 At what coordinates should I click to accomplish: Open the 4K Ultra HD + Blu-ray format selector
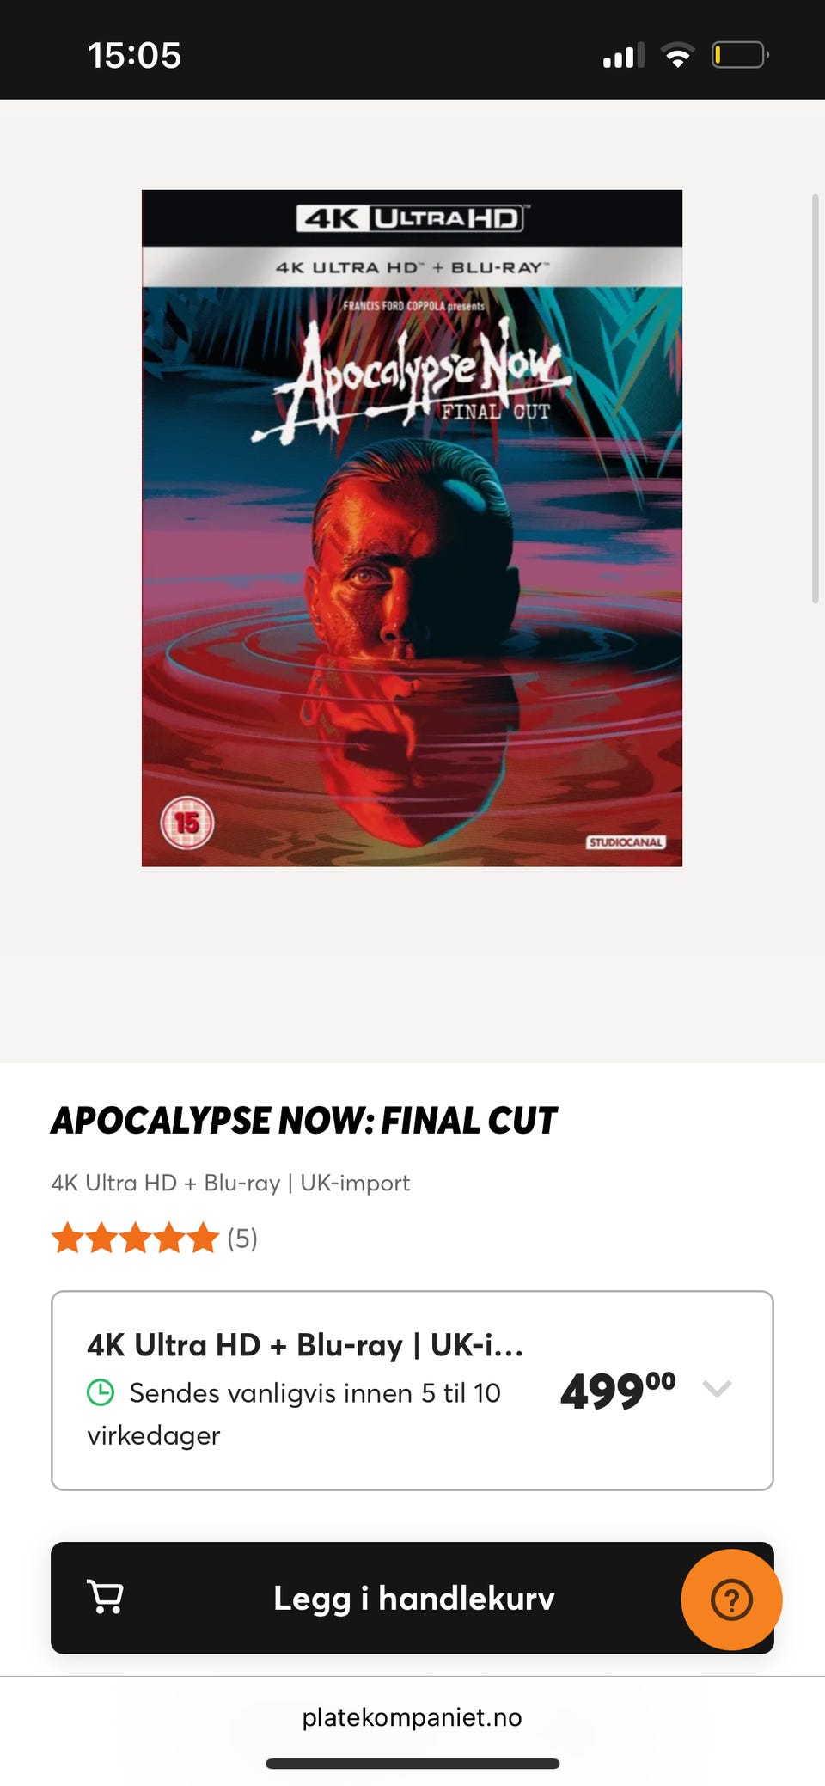click(412, 1390)
